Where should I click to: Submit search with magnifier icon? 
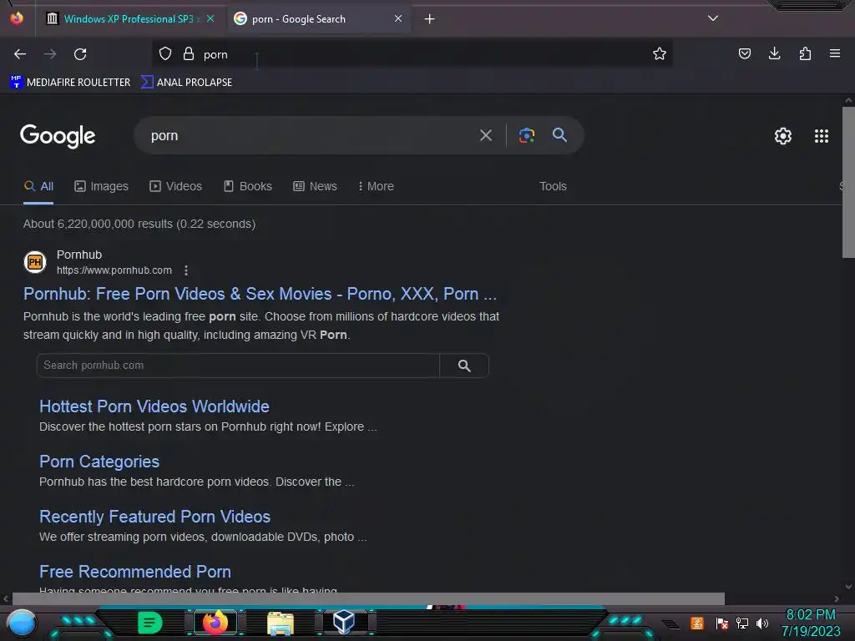(559, 134)
